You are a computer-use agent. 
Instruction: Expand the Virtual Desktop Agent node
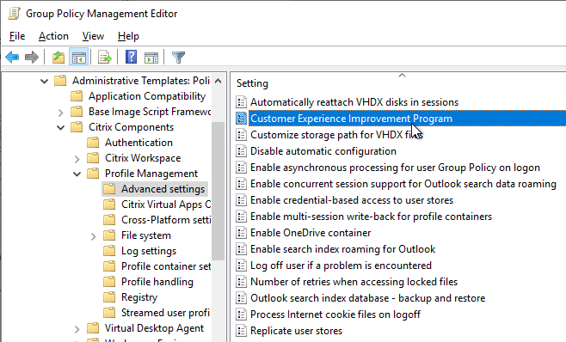pyautogui.click(x=77, y=329)
